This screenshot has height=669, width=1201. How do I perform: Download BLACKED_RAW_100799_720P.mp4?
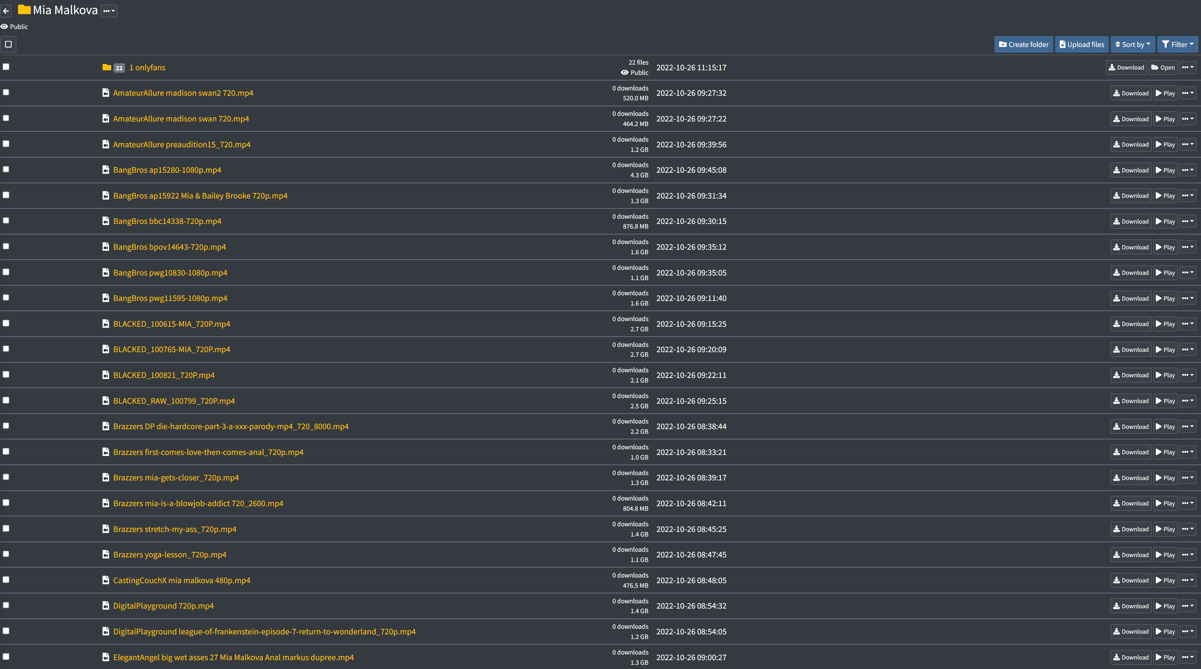click(x=1131, y=401)
